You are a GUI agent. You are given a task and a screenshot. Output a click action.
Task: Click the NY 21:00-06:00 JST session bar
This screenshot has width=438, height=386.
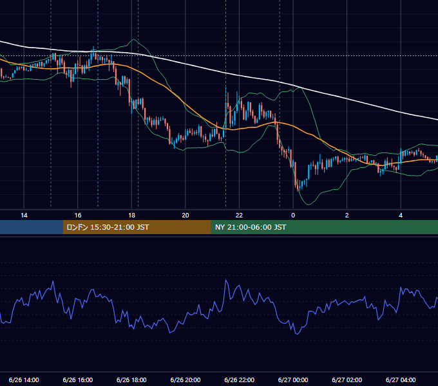click(x=324, y=227)
